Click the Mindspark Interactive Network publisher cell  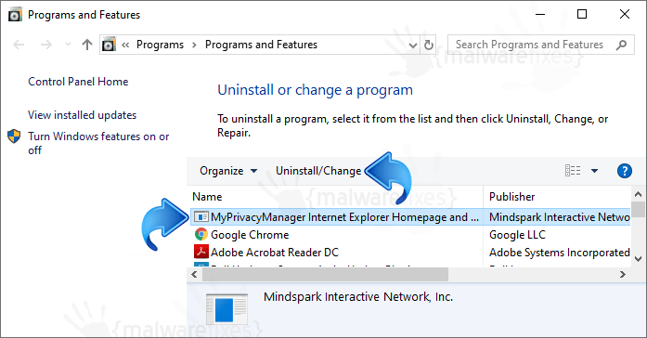click(x=559, y=217)
